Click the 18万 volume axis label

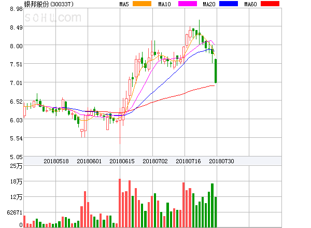[16, 181]
